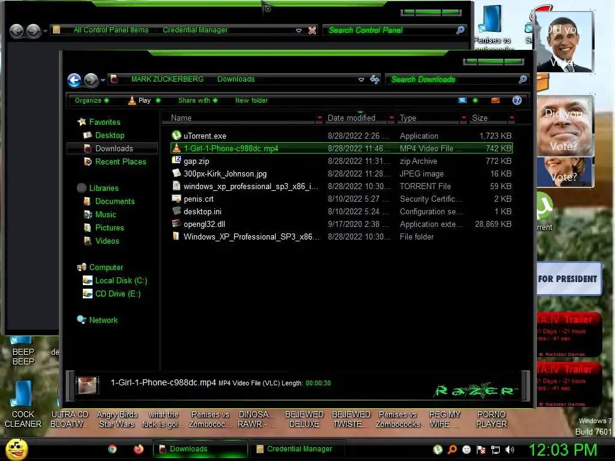Click video thumbnail in details pane
The width and height of the screenshot is (615, 461).
click(87, 385)
